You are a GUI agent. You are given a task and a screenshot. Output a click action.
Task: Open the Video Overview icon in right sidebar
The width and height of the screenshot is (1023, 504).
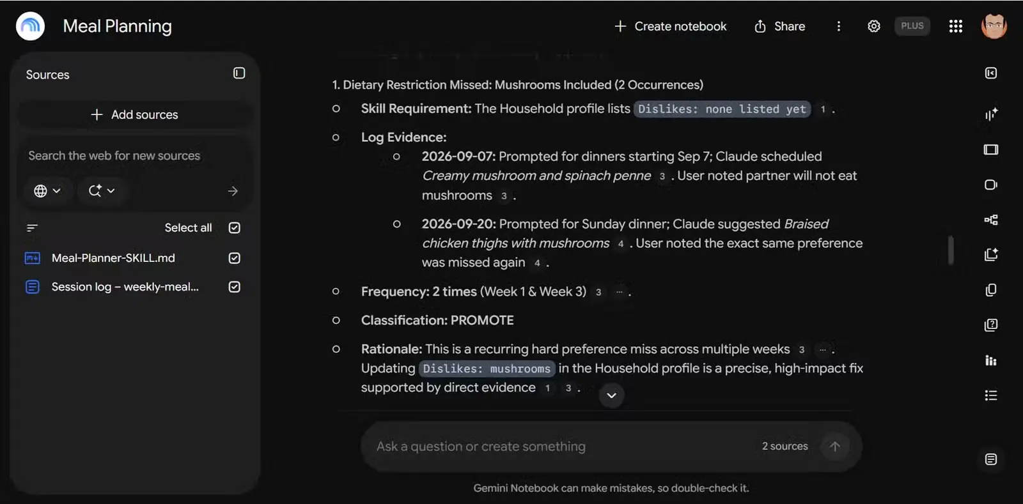click(x=991, y=185)
